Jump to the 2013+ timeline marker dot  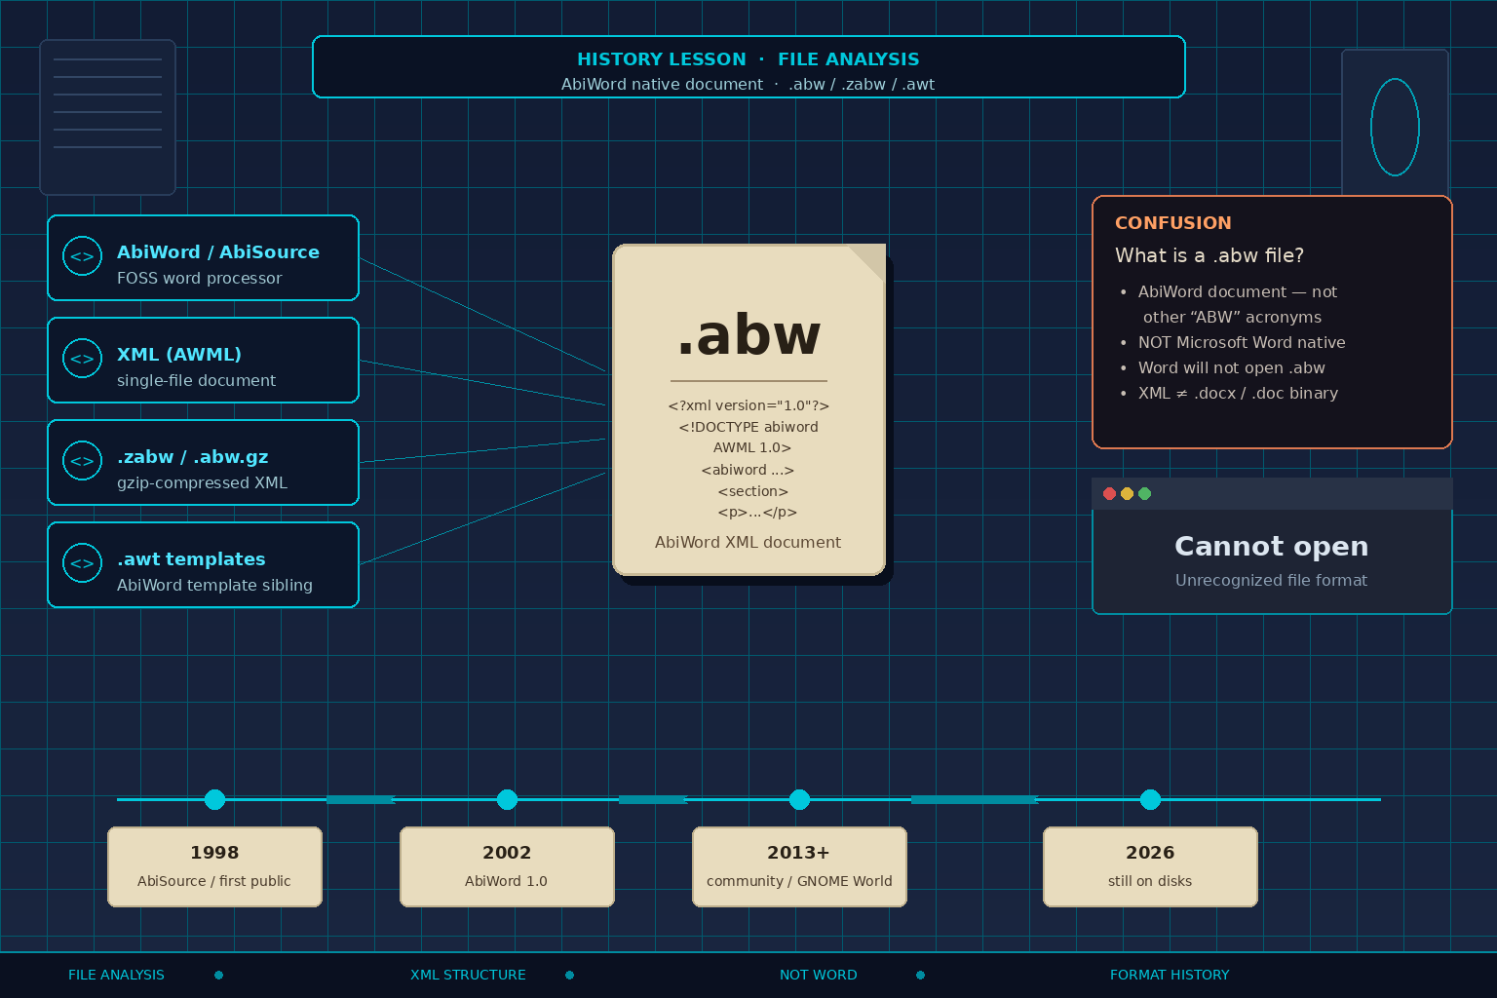799,799
